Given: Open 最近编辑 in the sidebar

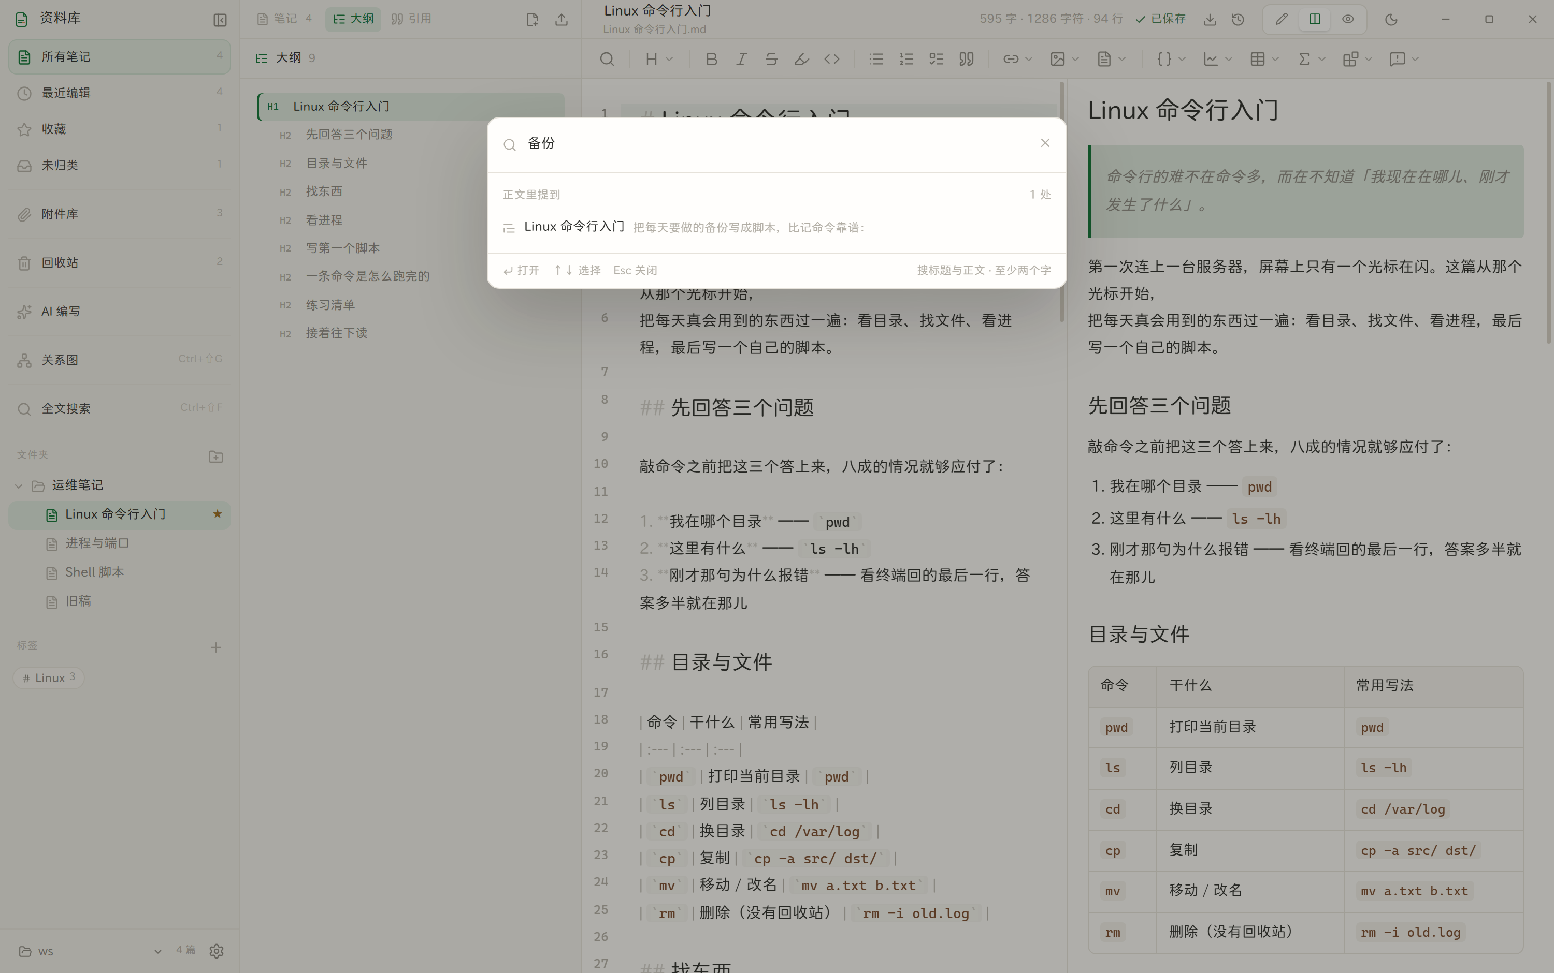Looking at the screenshot, I should pyautogui.click(x=120, y=93).
